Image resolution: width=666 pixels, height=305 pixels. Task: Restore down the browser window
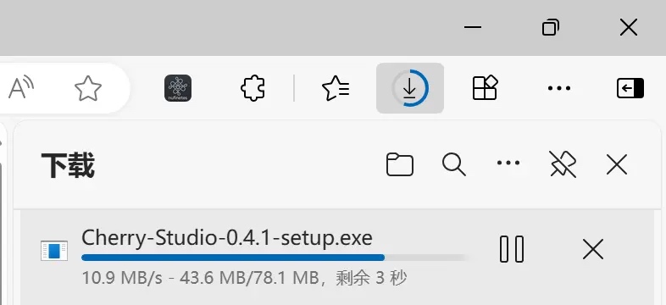pyautogui.click(x=551, y=28)
